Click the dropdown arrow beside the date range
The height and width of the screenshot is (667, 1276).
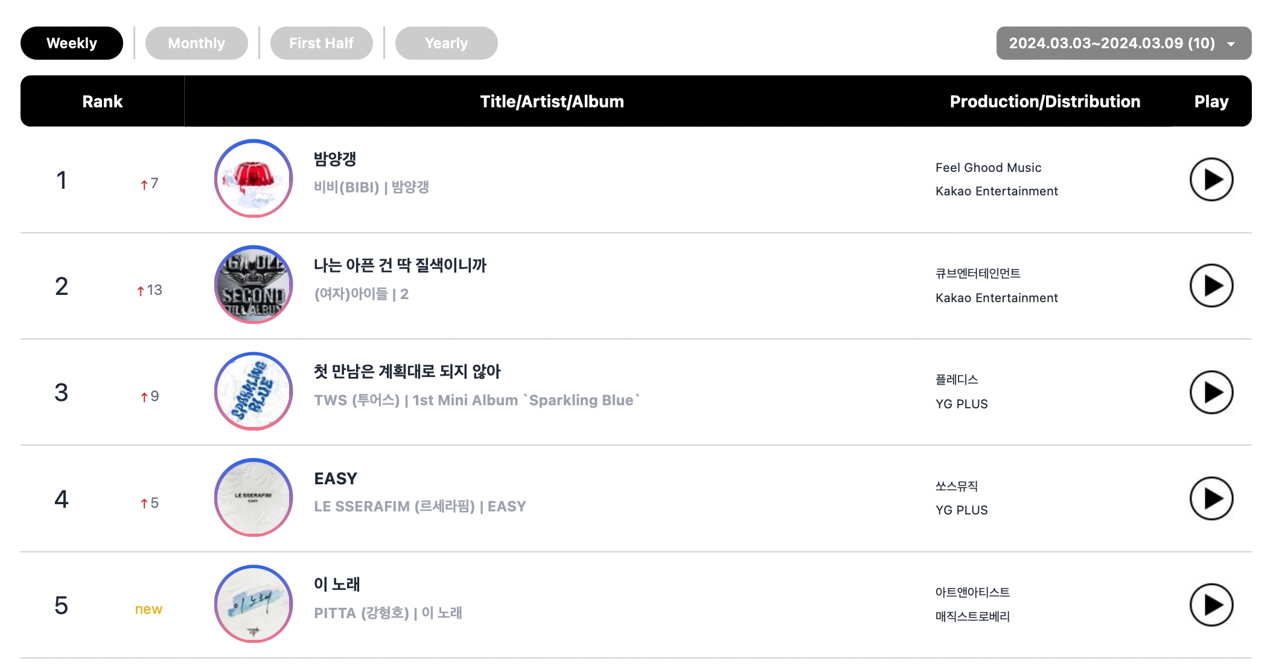click(x=1231, y=44)
